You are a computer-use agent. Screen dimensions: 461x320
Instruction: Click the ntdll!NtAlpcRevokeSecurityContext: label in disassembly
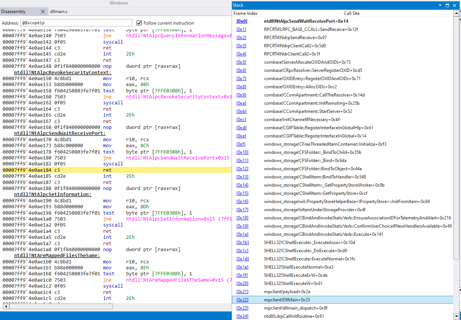click(x=63, y=72)
